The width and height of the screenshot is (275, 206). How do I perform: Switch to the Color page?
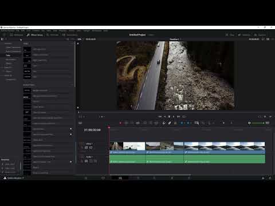point(154,178)
